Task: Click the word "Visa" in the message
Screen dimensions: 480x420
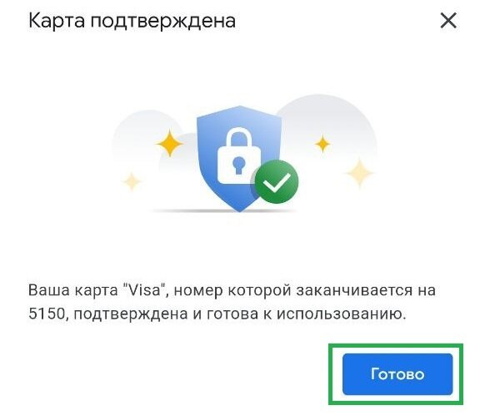Action: [x=145, y=290]
